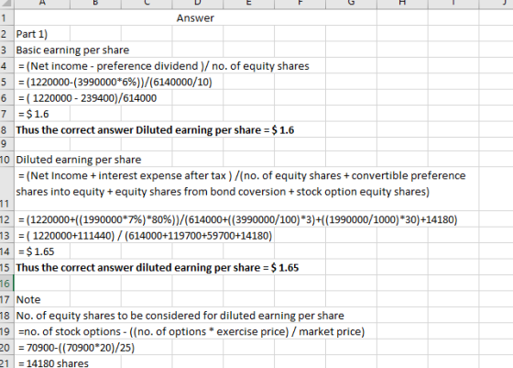
Task: Select the '= 14180 shares' cell
Action: tap(53, 362)
